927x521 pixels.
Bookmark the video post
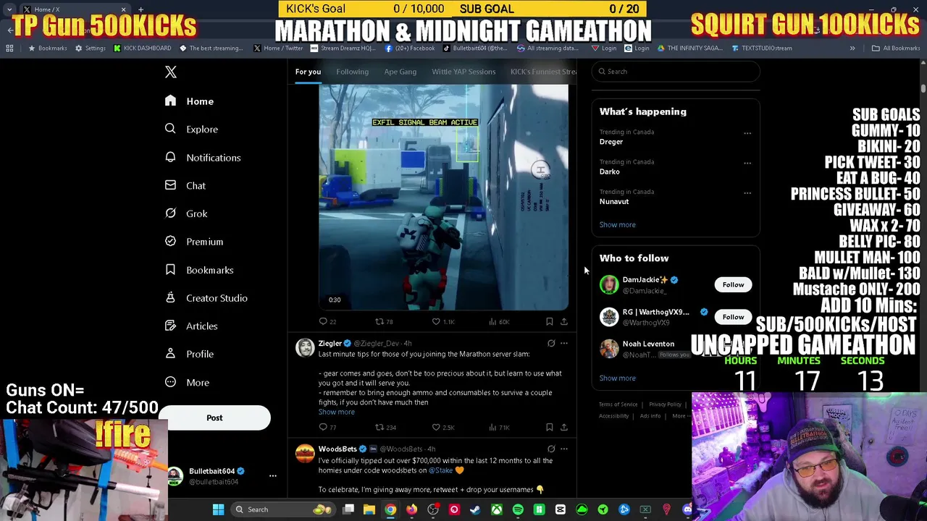pos(550,321)
